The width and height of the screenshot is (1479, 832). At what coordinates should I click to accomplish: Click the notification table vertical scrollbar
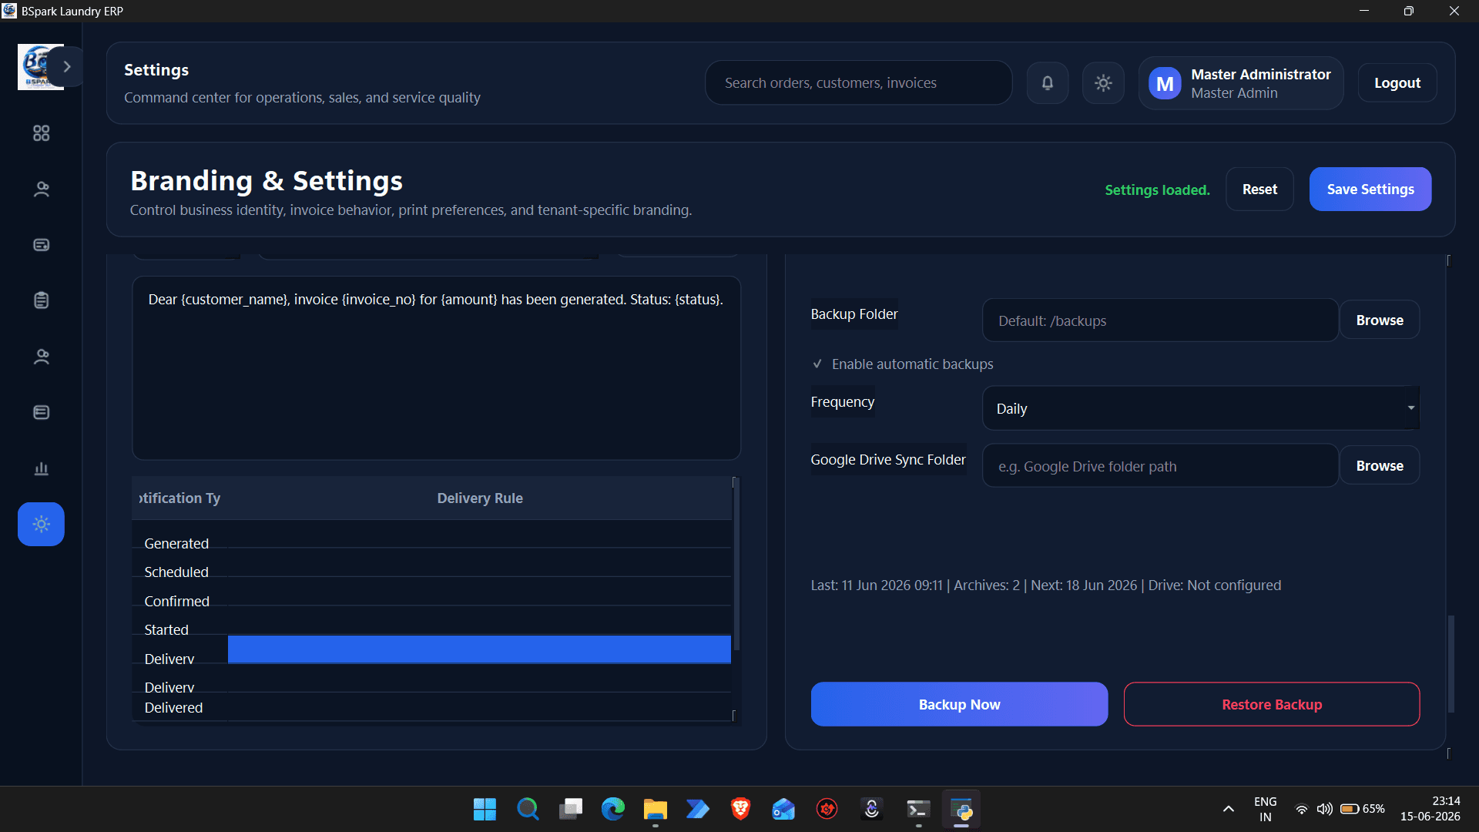(736, 565)
